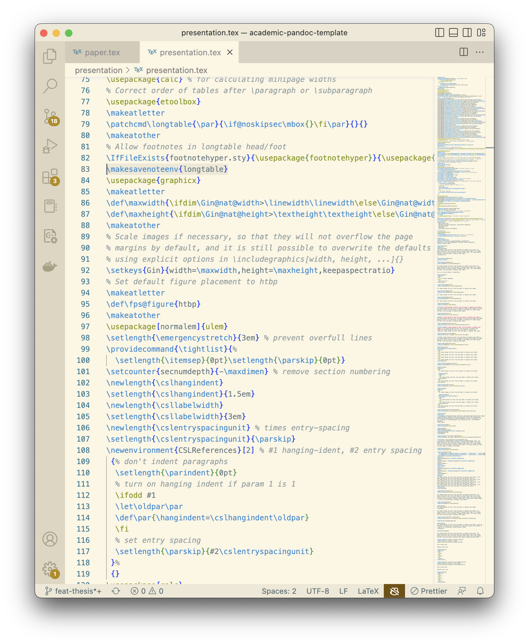The width and height of the screenshot is (529, 644).
Task: Click line number 83 in gutter
Action: 85,169
